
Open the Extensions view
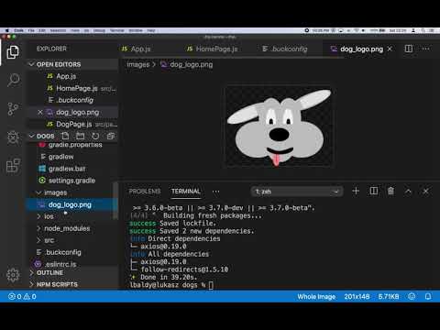pyautogui.click(x=13, y=166)
